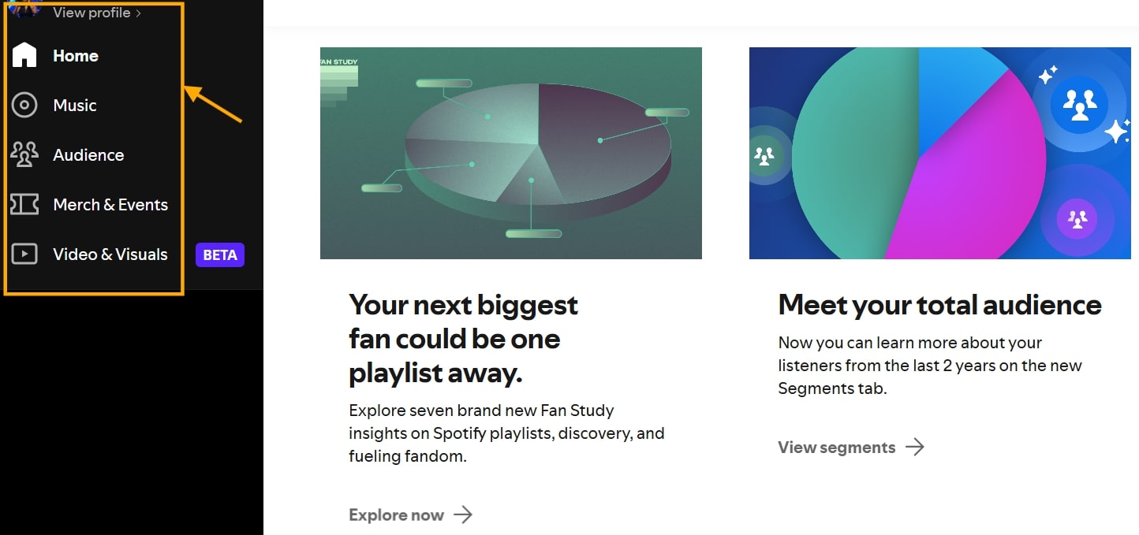1139x535 pixels.
Task: Open the total audience chart image
Action: pos(939,153)
